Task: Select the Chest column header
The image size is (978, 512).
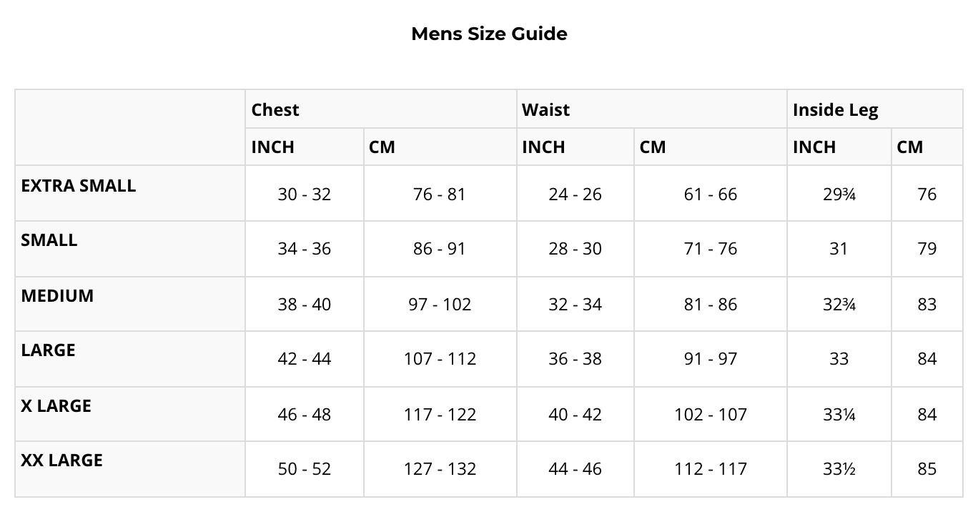Action: (275, 109)
